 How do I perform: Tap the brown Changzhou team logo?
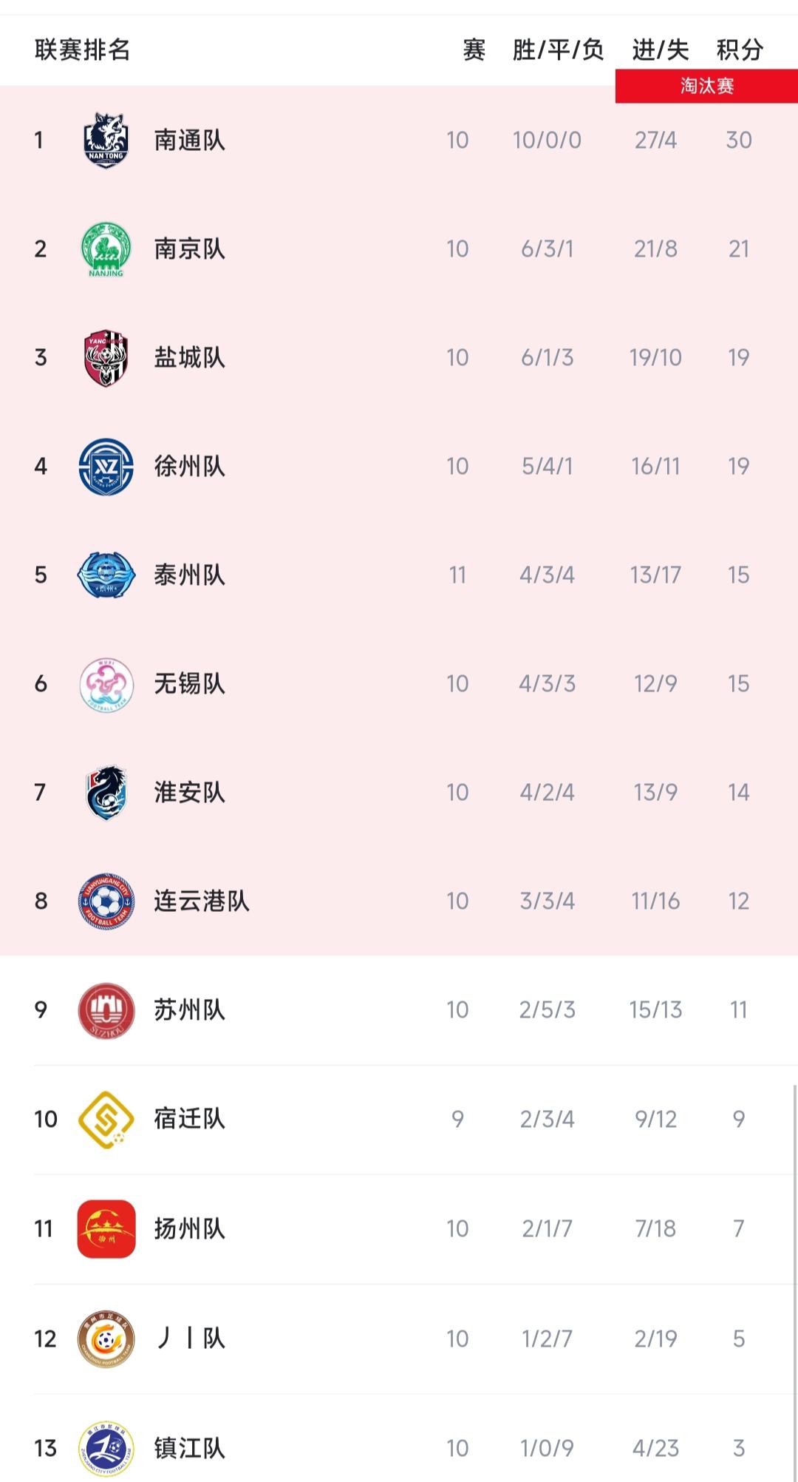pyautogui.click(x=106, y=1339)
